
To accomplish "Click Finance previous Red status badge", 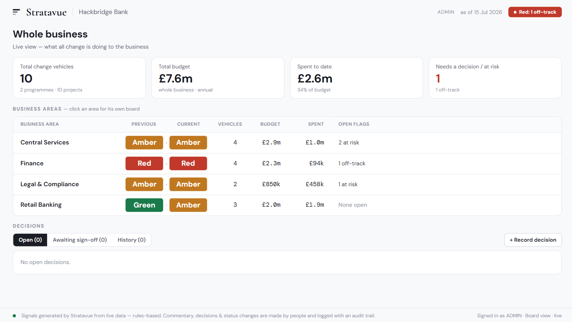I will click(x=144, y=164).
